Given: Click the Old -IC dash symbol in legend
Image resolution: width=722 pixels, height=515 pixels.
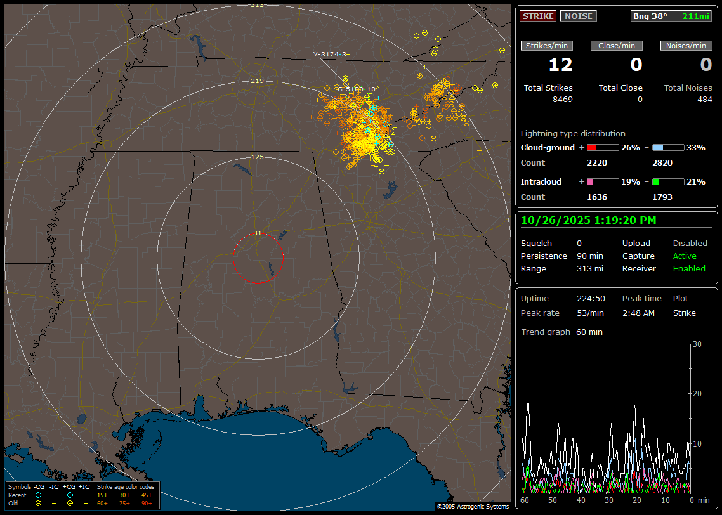Looking at the screenshot, I should click(54, 503).
